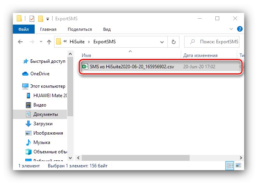257x183 pixels.
Task: Click the navigation pane scroll up arrow
Action: pos(70,54)
